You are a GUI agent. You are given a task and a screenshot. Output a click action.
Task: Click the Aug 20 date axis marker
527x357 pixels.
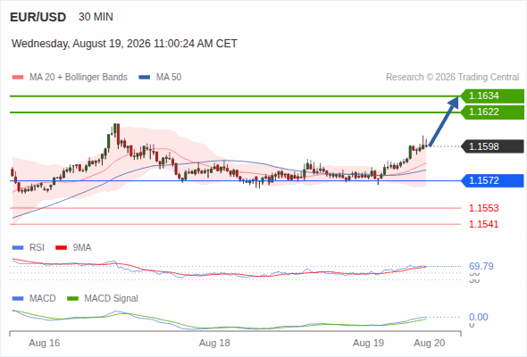tap(430, 344)
